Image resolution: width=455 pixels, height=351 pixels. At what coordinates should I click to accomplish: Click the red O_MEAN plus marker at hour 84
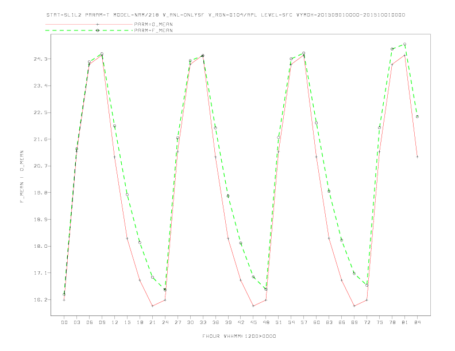[417, 157]
